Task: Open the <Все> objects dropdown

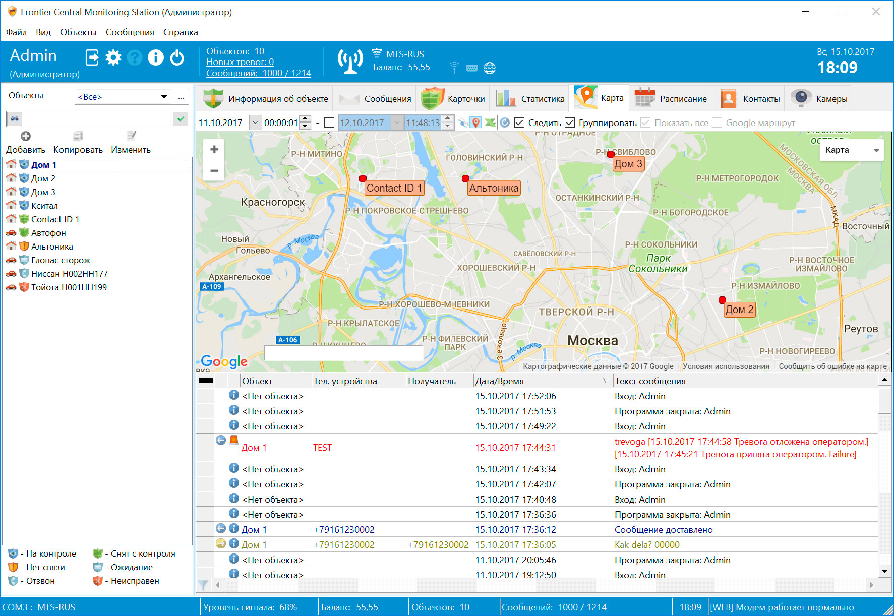Action: pos(163,96)
